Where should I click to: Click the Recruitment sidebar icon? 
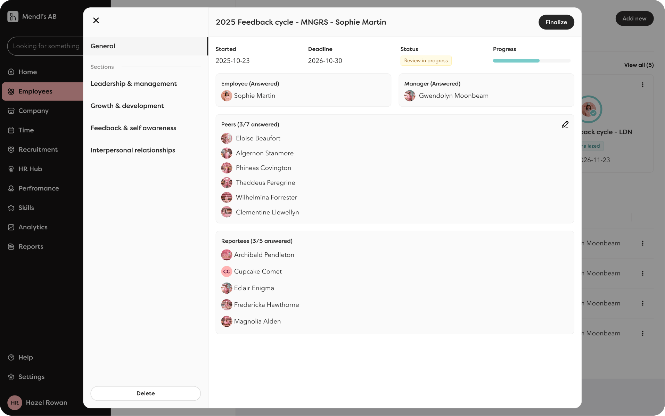(11, 149)
